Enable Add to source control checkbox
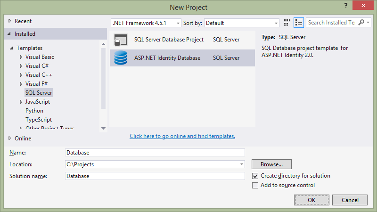 [255, 185]
